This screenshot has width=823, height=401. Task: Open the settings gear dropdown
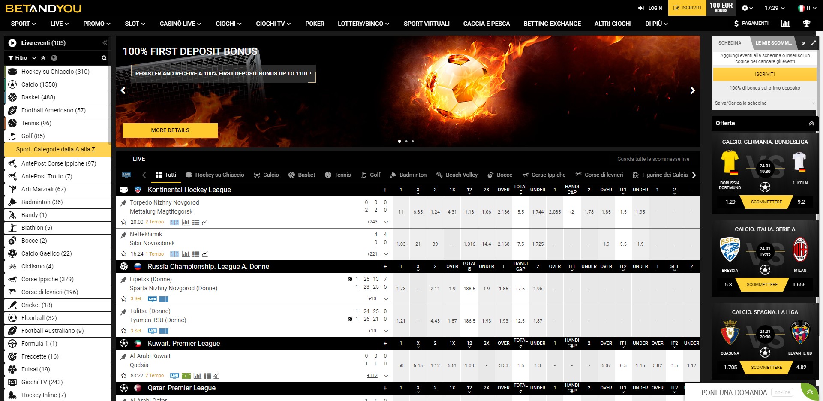747,8
